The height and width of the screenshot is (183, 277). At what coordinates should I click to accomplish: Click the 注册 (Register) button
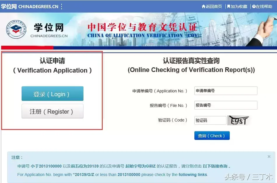[53, 111]
